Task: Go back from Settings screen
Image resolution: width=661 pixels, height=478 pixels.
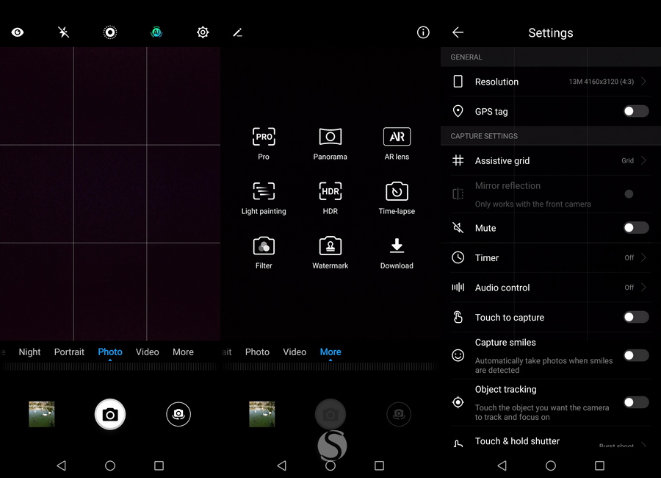Action: tap(458, 32)
